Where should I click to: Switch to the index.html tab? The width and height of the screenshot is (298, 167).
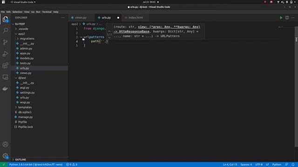pos(135,18)
